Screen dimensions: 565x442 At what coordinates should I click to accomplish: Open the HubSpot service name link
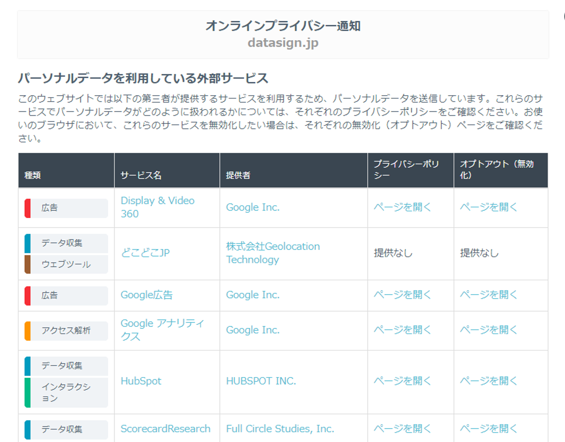tap(141, 381)
